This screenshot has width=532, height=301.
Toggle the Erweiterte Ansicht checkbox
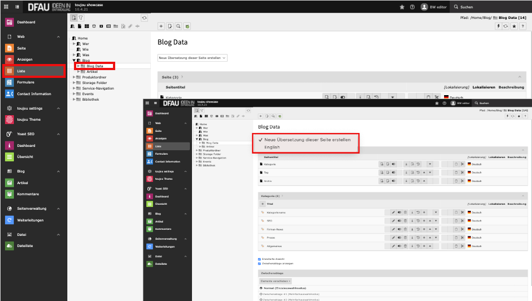click(x=259, y=259)
